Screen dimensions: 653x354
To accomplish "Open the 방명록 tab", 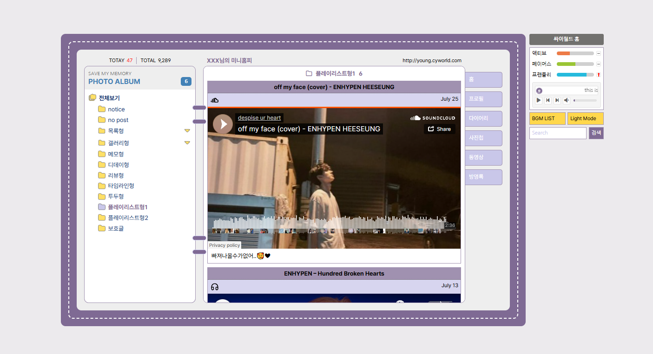I will point(484,177).
